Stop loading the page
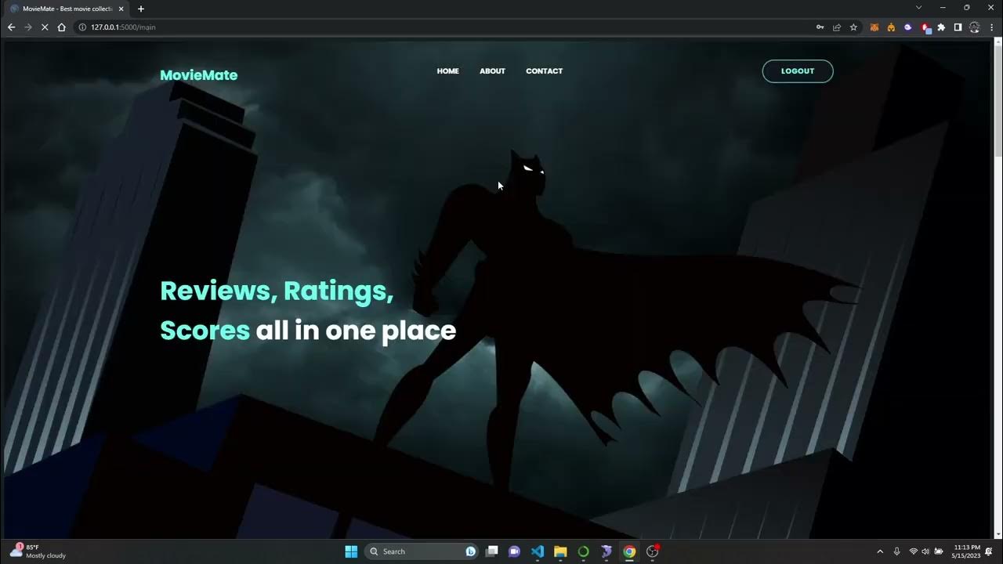The image size is (1003, 564). (x=45, y=27)
